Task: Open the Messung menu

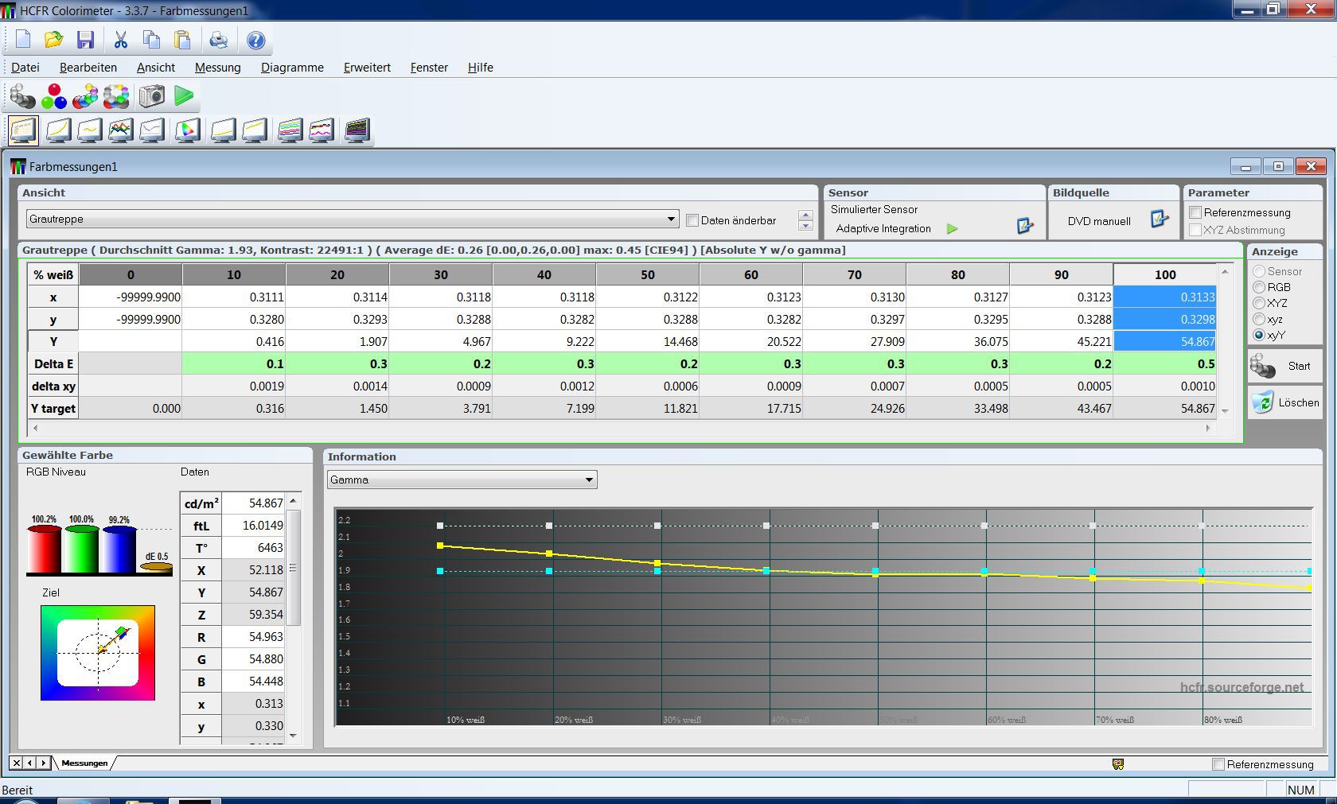Action: click(x=217, y=68)
